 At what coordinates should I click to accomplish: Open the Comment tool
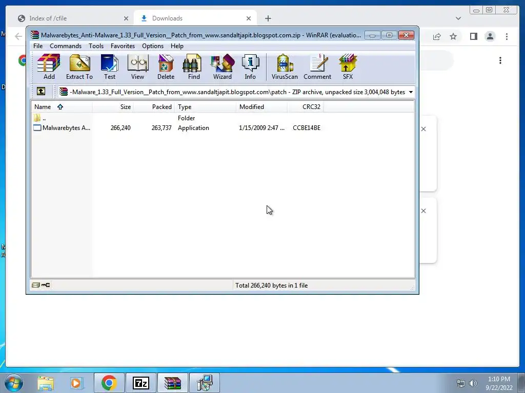(317, 67)
